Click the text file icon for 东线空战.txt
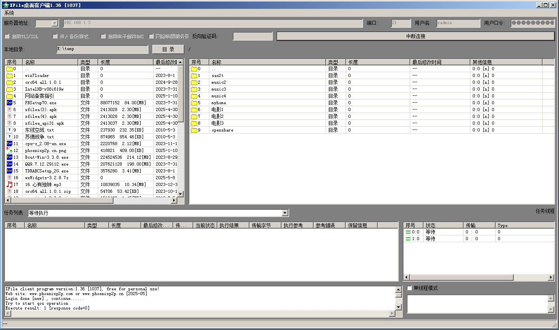The image size is (559, 330). pos(10,130)
